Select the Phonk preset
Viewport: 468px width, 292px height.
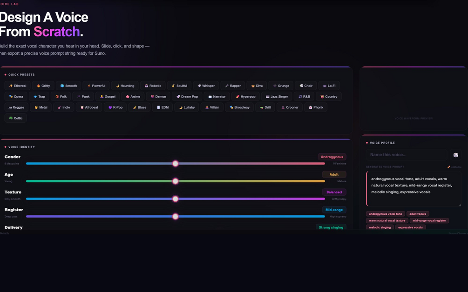[x=316, y=107]
